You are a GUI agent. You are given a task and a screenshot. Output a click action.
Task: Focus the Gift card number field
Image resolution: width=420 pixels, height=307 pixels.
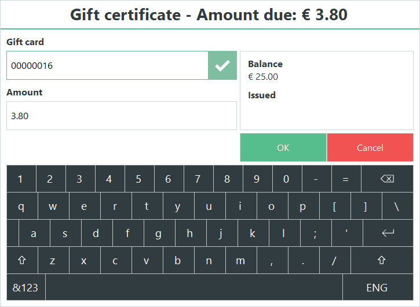click(107, 65)
